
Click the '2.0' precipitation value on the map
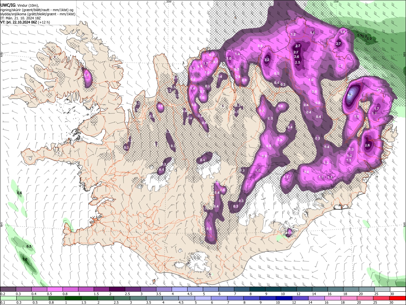pyautogui.click(x=229, y=58)
